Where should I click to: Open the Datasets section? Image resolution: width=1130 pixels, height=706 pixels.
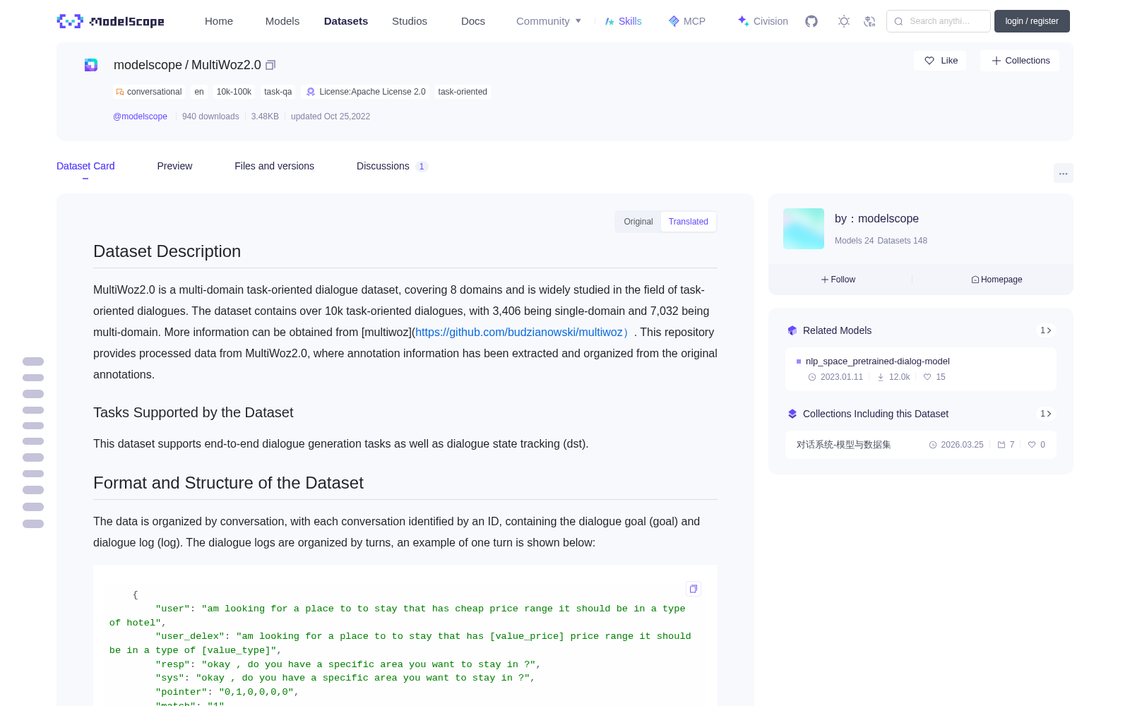coord(346,21)
